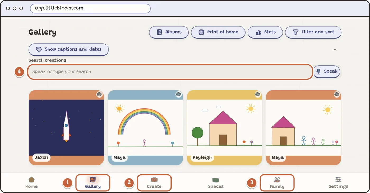Open Maya's house and family drawing
Screen dimensions: 370x193
(304, 128)
